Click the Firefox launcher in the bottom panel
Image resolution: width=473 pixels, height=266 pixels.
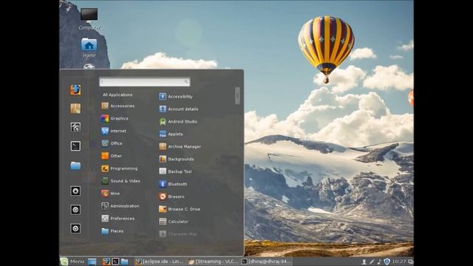[106, 262]
